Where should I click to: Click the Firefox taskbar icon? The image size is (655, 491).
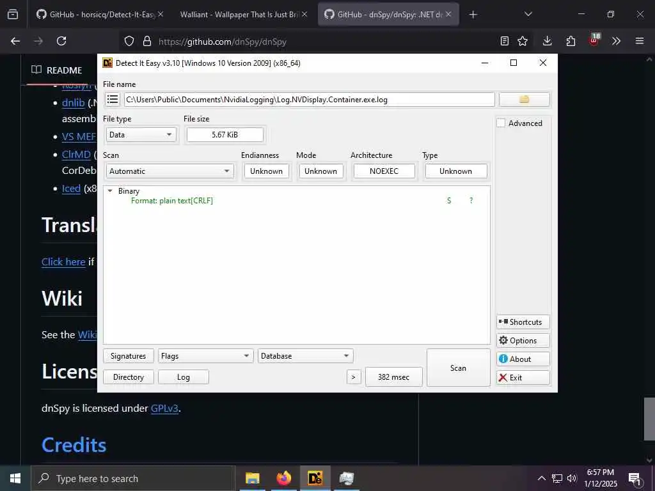(x=283, y=478)
